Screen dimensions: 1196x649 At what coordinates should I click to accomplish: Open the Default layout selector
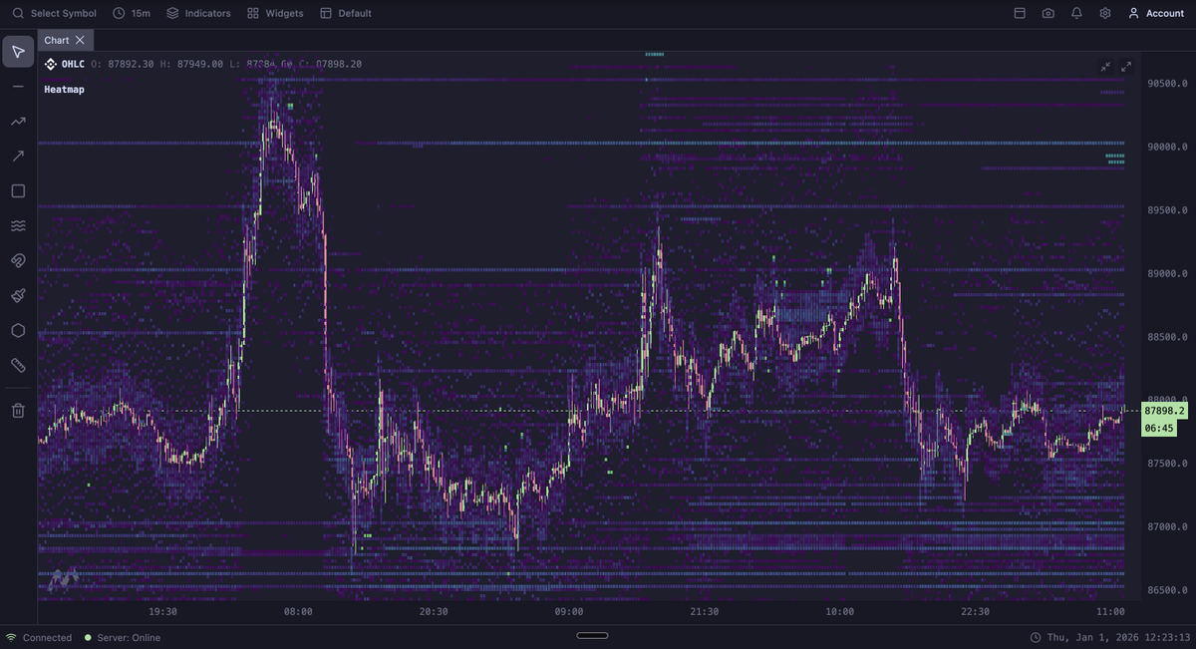click(346, 13)
